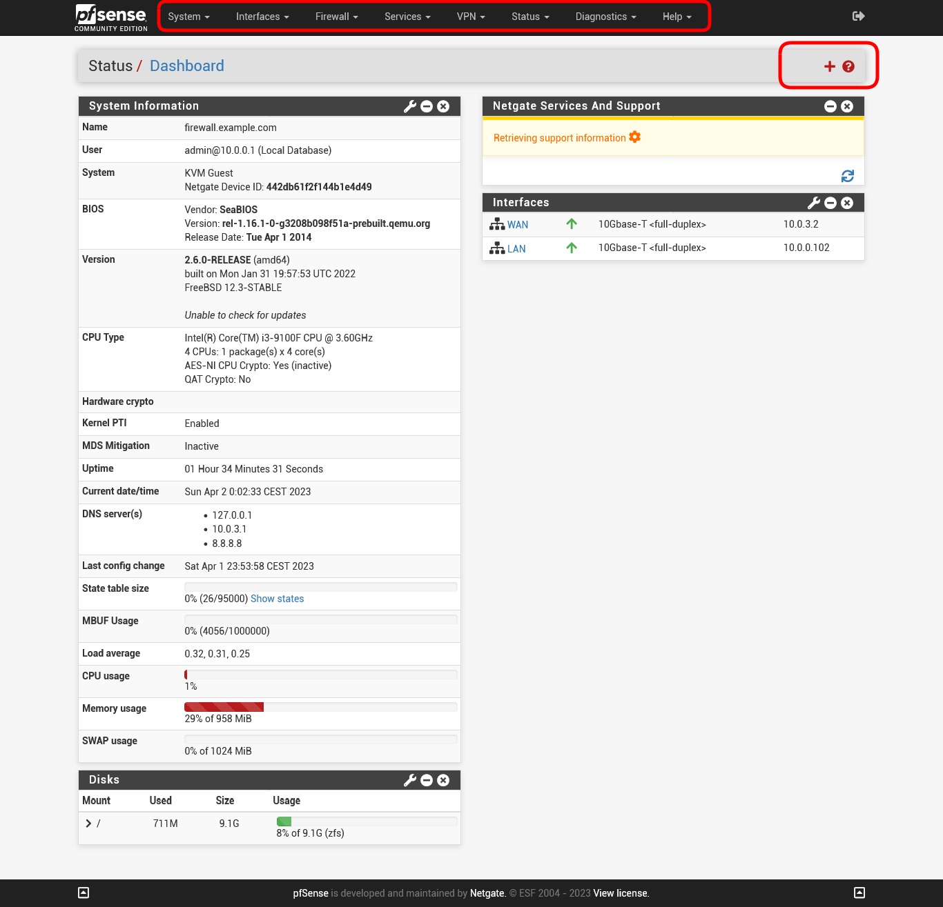Click the disk usage green progress bar
The image size is (943, 907).
(x=284, y=821)
